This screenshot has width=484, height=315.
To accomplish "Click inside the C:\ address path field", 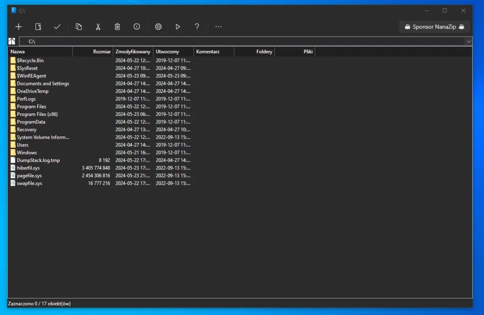I will pyautogui.click(x=219, y=41).
